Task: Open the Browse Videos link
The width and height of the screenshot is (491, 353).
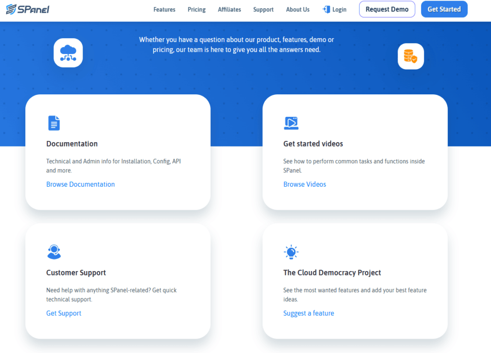Action: click(x=304, y=184)
